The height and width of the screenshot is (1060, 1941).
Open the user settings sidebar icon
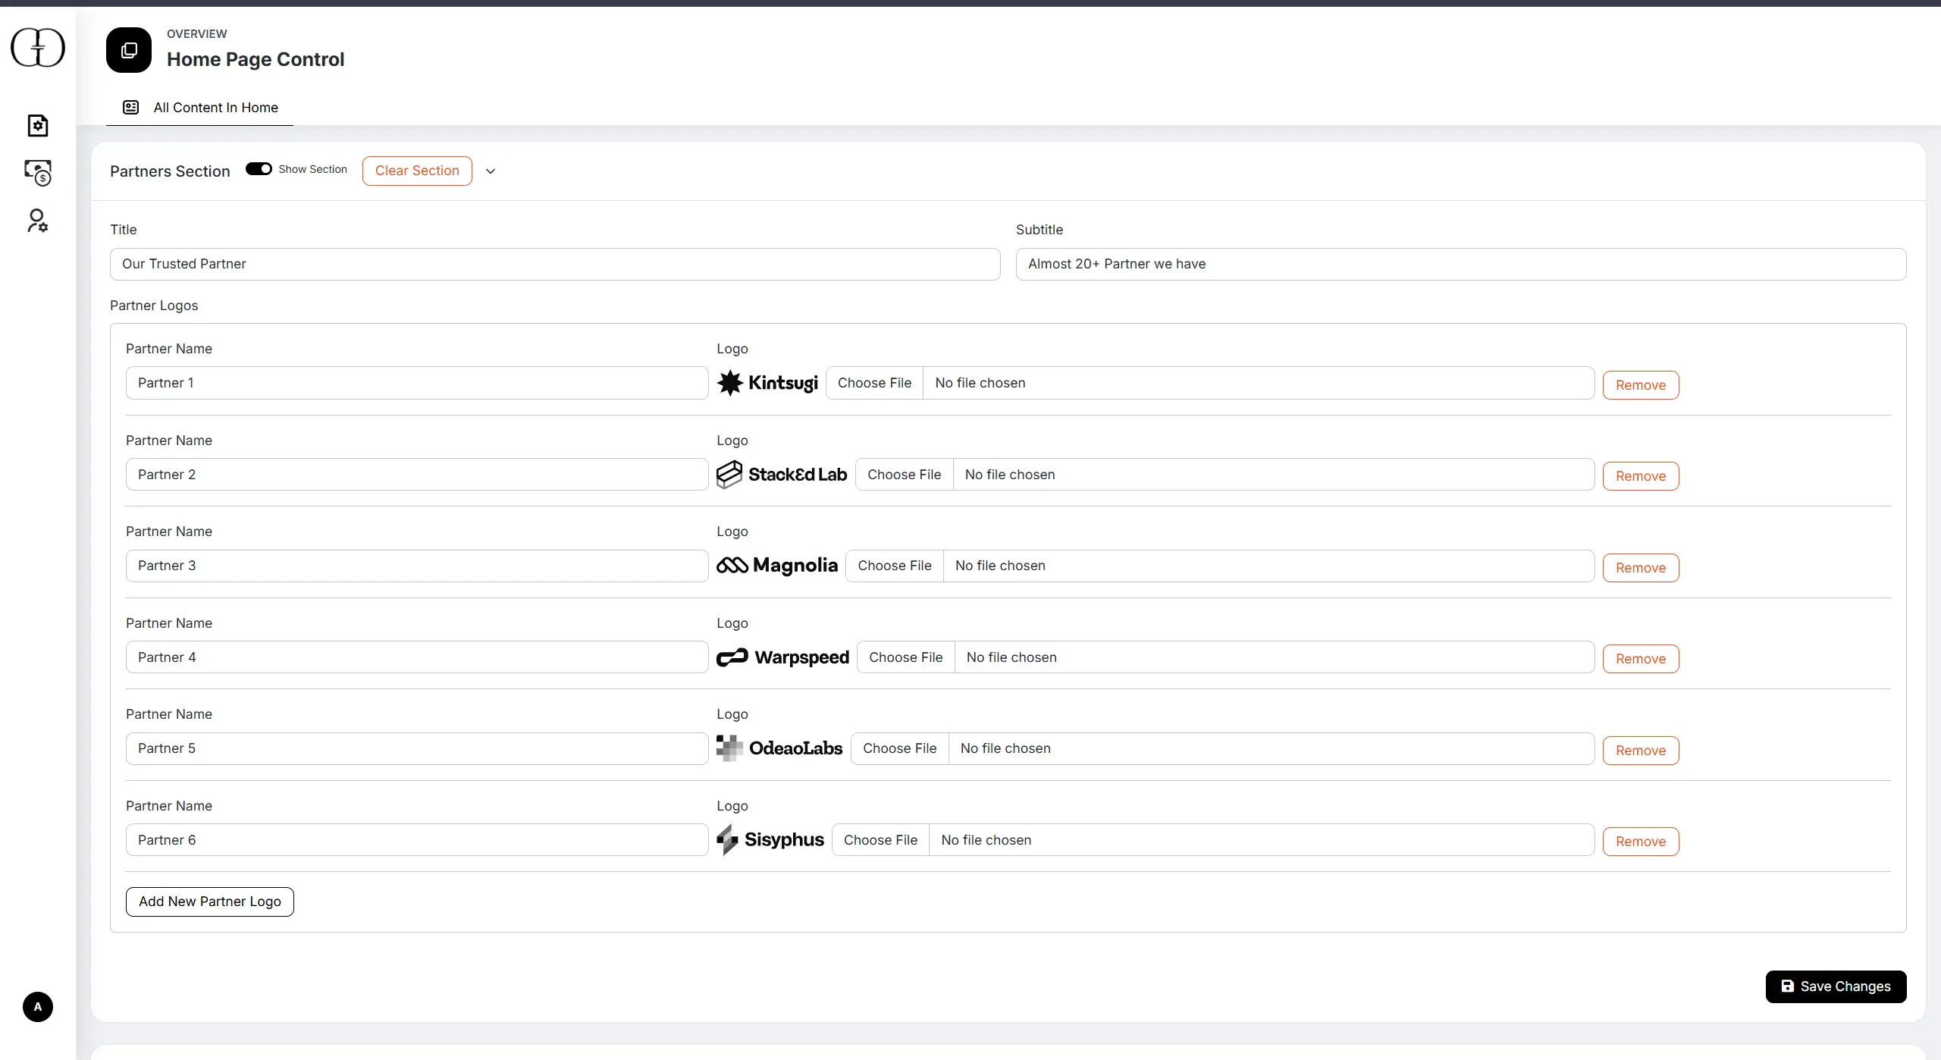[38, 221]
